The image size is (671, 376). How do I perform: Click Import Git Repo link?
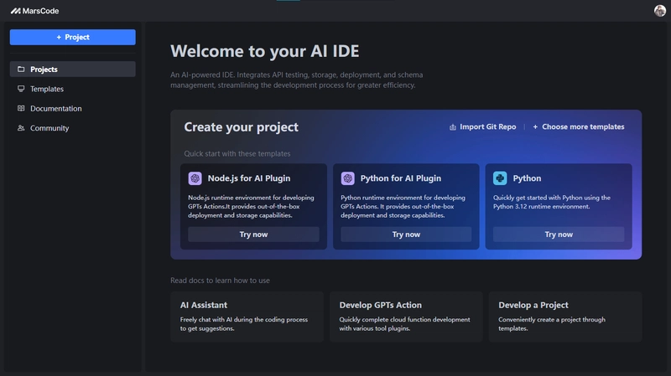483,127
